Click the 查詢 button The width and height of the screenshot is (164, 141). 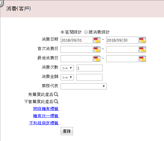tap(67, 131)
